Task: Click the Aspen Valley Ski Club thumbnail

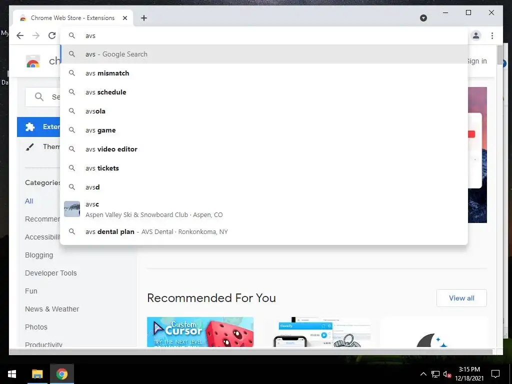Action: click(72, 209)
